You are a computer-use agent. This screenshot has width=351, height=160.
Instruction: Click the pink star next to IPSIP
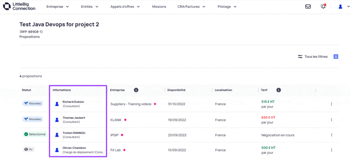point(122,135)
